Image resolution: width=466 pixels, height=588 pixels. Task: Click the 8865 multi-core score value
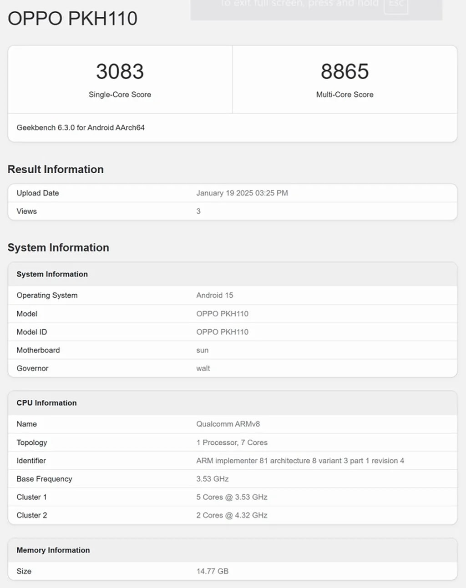344,71
